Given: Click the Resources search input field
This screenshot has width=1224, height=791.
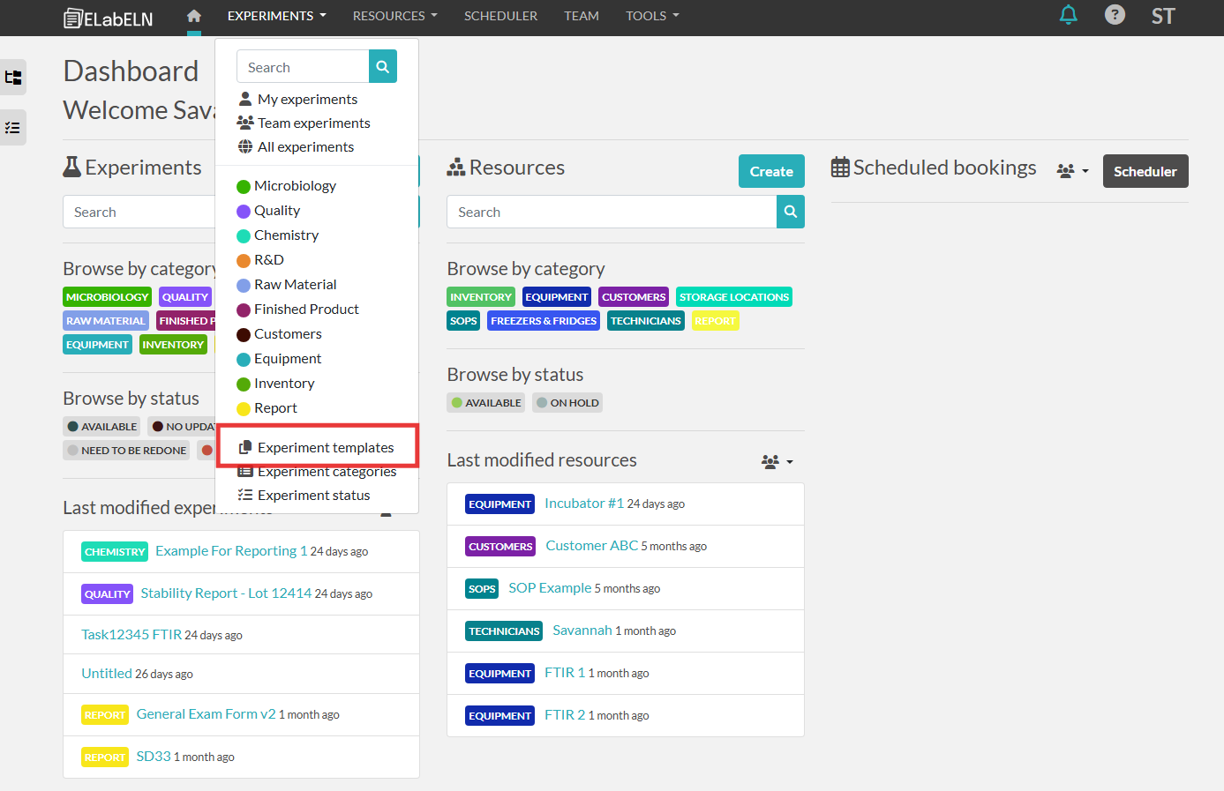Looking at the screenshot, I should (611, 213).
